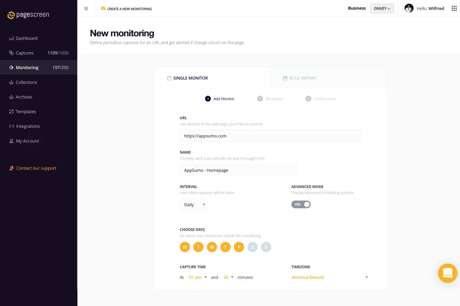Click Create a New Monitoring link
Screen dimensions: 460x306
(130, 9)
